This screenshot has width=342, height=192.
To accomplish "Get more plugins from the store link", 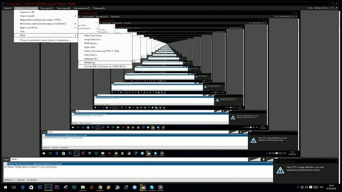I will pyautogui.click(x=45, y=41).
